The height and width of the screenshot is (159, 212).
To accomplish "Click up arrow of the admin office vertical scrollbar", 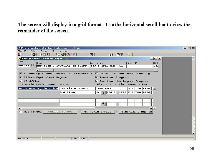I will coord(155,88).
